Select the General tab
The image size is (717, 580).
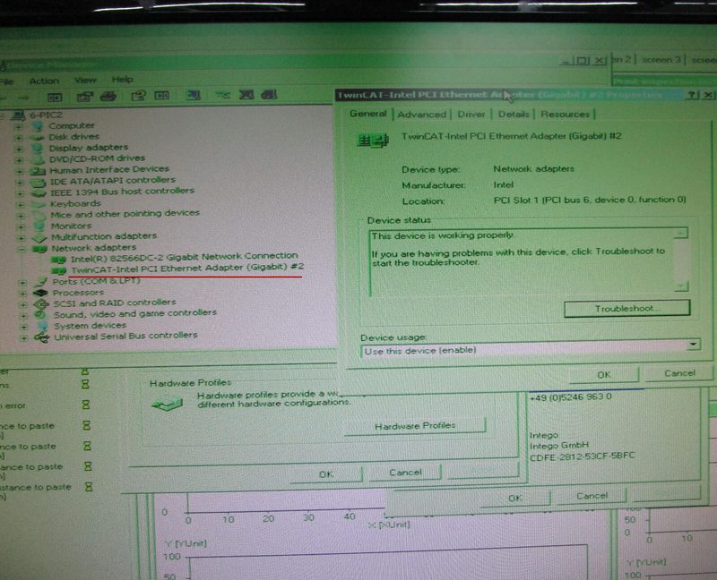coord(368,114)
